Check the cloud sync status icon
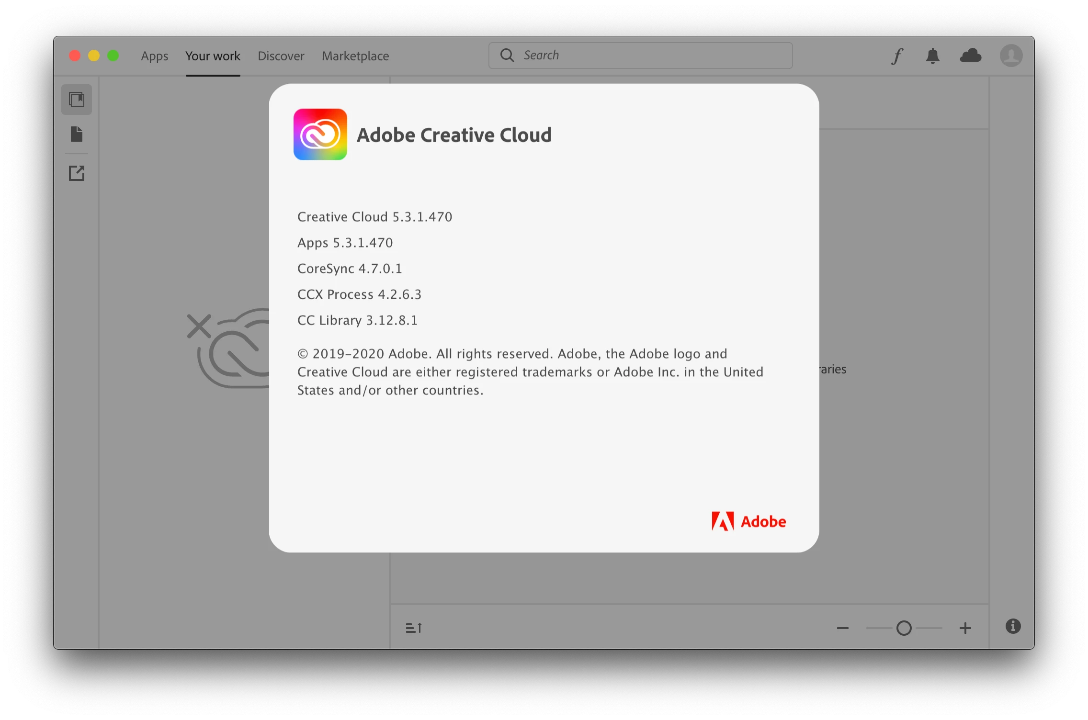 (x=971, y=56)
